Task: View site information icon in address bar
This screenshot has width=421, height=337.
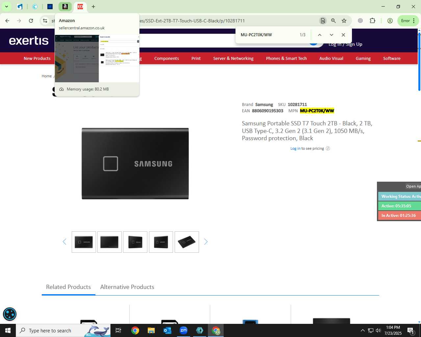Action: [45, 21]
